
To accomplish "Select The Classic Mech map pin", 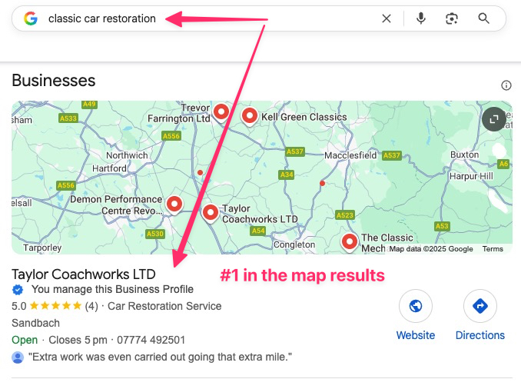I will click(x=350, y=242).
